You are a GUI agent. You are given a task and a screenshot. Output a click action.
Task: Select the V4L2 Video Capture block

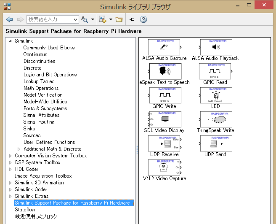point(165,167)
